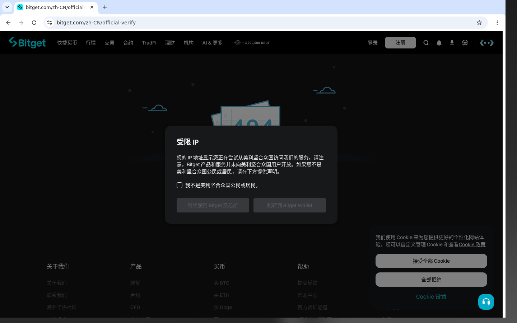517x323 pixels.
Task: Open footer link 官方验证通道
Action: click(x=312, y=307)
